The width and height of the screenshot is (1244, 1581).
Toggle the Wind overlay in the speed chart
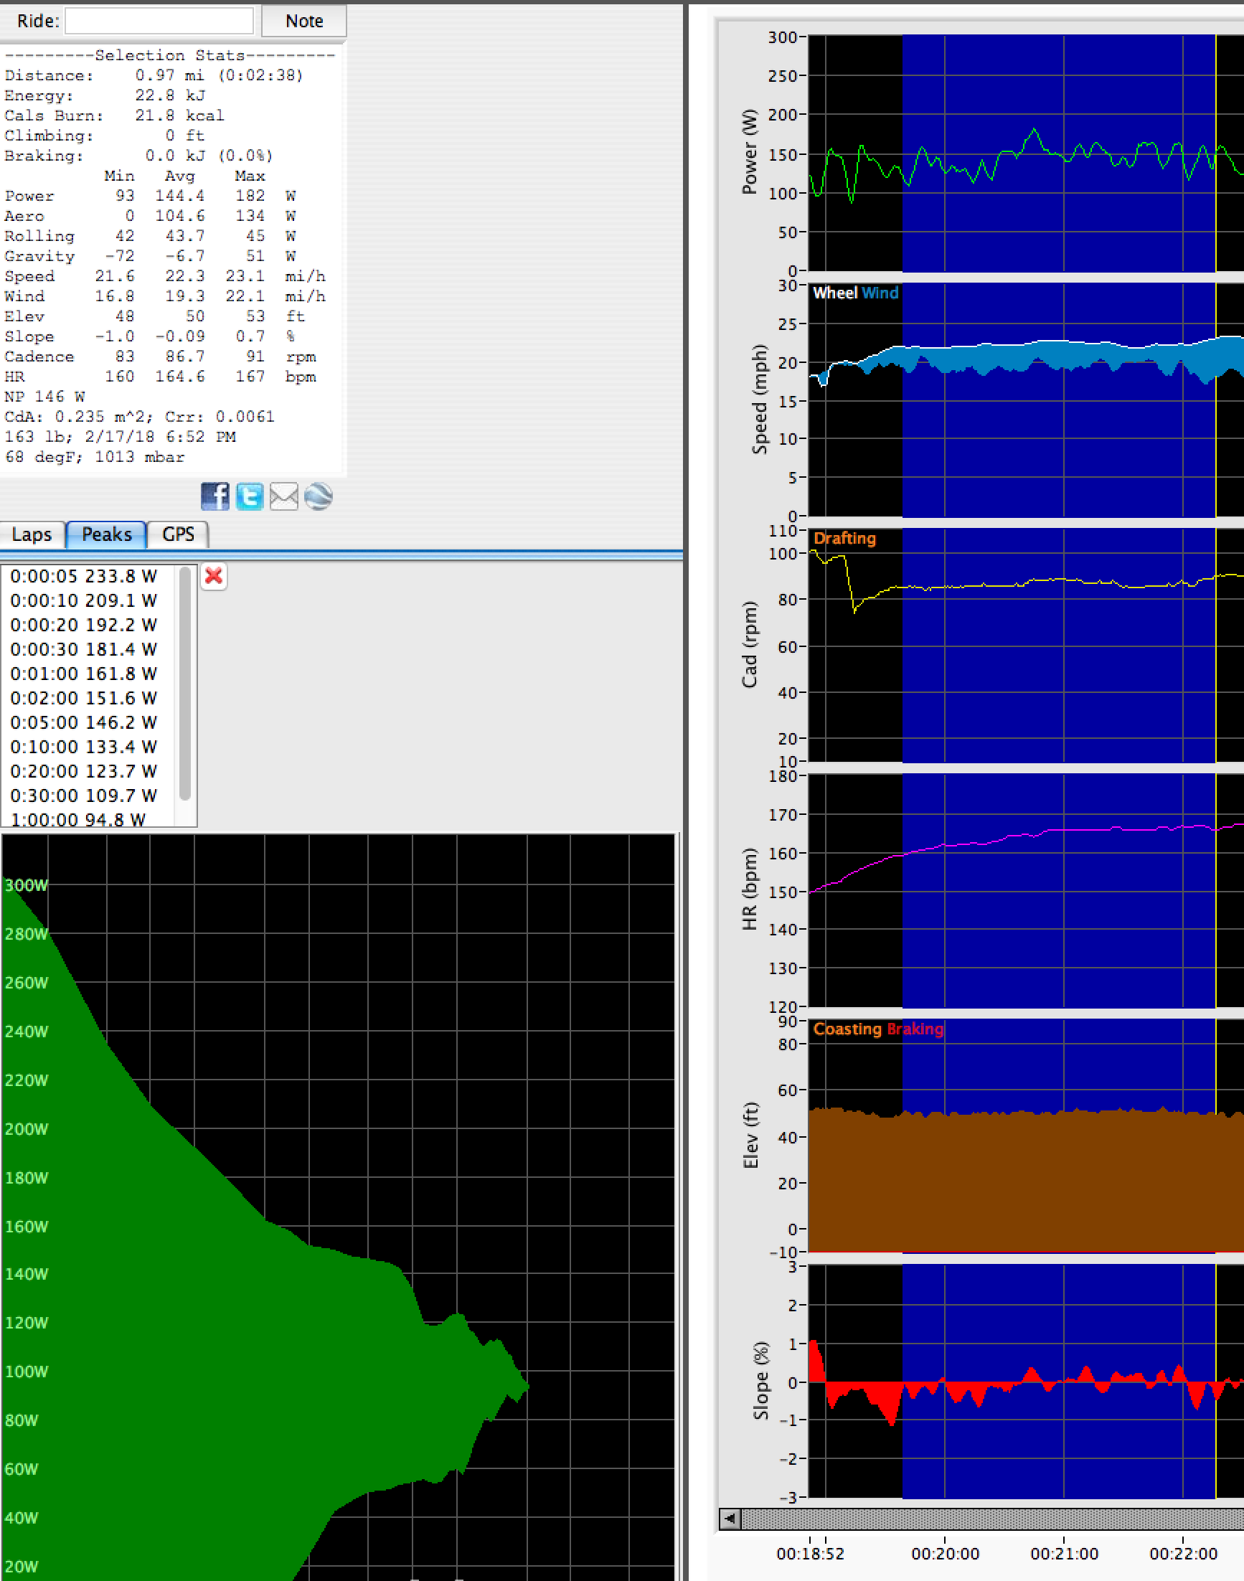pos(880,293)
